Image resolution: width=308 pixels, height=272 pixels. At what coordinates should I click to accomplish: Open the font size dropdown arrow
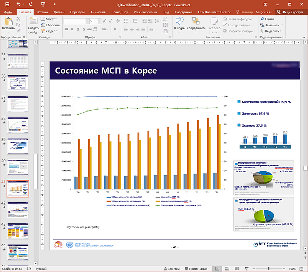tap(99, 21)
